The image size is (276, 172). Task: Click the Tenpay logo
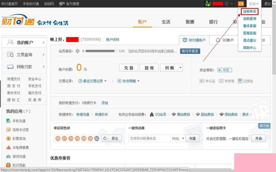tap(18, 20)
